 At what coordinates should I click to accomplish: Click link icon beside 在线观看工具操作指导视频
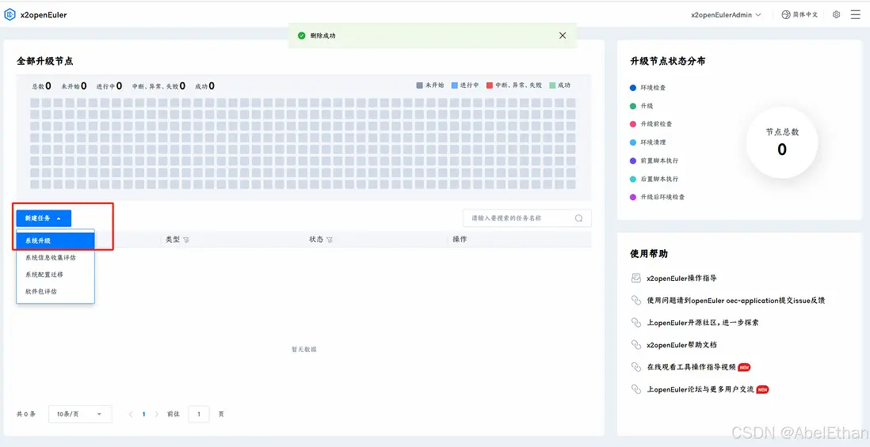click(x=636, y=366)
